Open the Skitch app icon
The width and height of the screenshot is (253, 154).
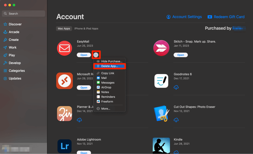[161, 48]
